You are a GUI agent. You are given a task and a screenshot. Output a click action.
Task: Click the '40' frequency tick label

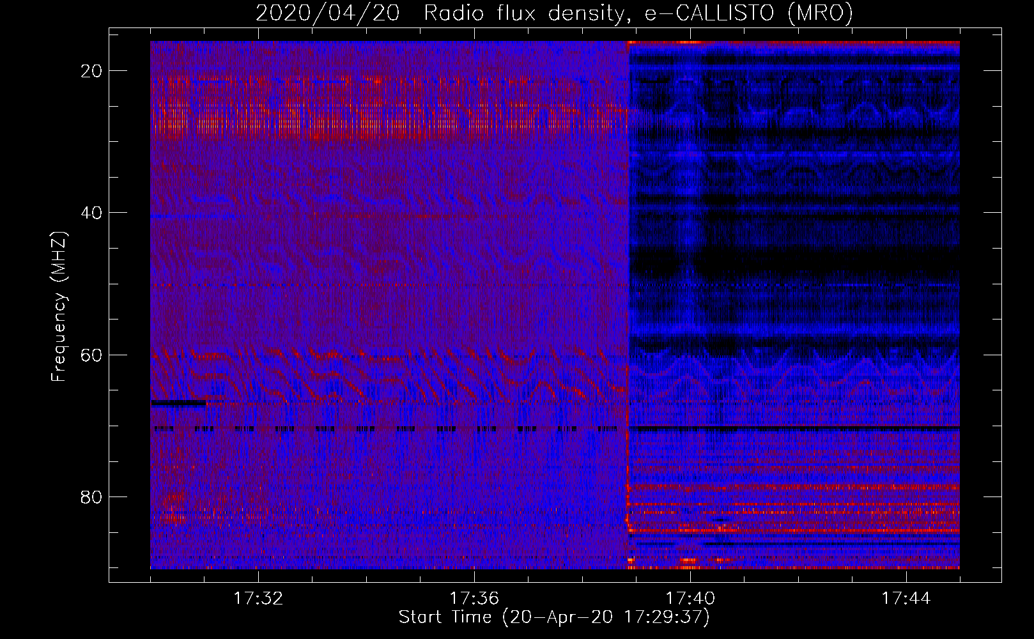tap(91, 213)
